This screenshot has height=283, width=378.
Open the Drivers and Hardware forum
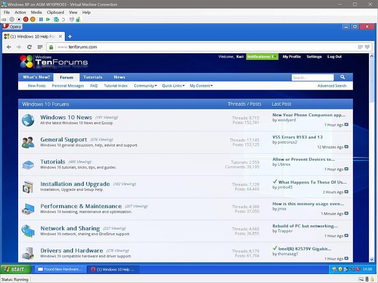(72, 250)
